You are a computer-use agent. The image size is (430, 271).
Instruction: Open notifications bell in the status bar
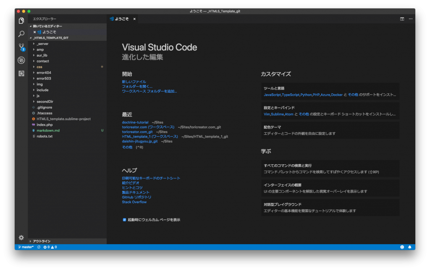(x=410, y=247)
